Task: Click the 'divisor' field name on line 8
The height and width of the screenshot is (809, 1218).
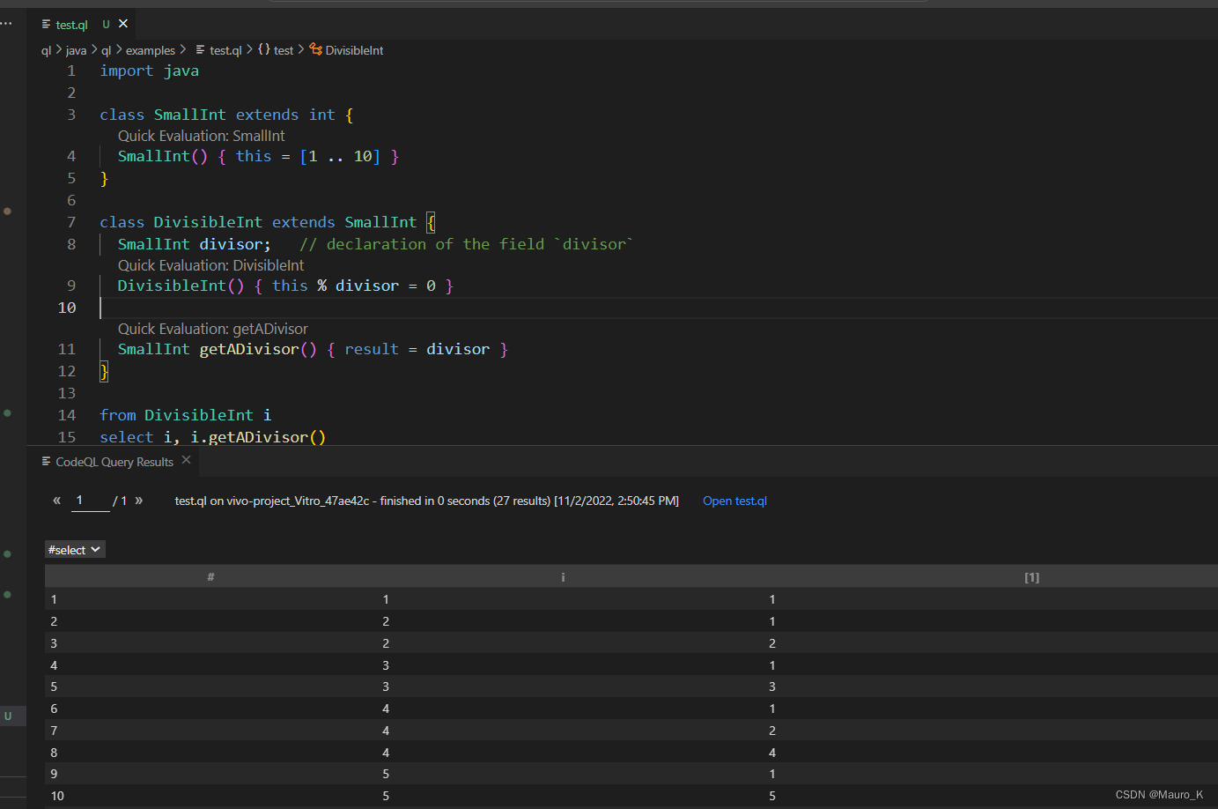Action: click(x=231, y=244)
